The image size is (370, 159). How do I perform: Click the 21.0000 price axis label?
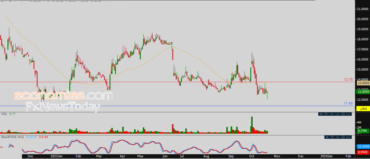pos(363,9)
